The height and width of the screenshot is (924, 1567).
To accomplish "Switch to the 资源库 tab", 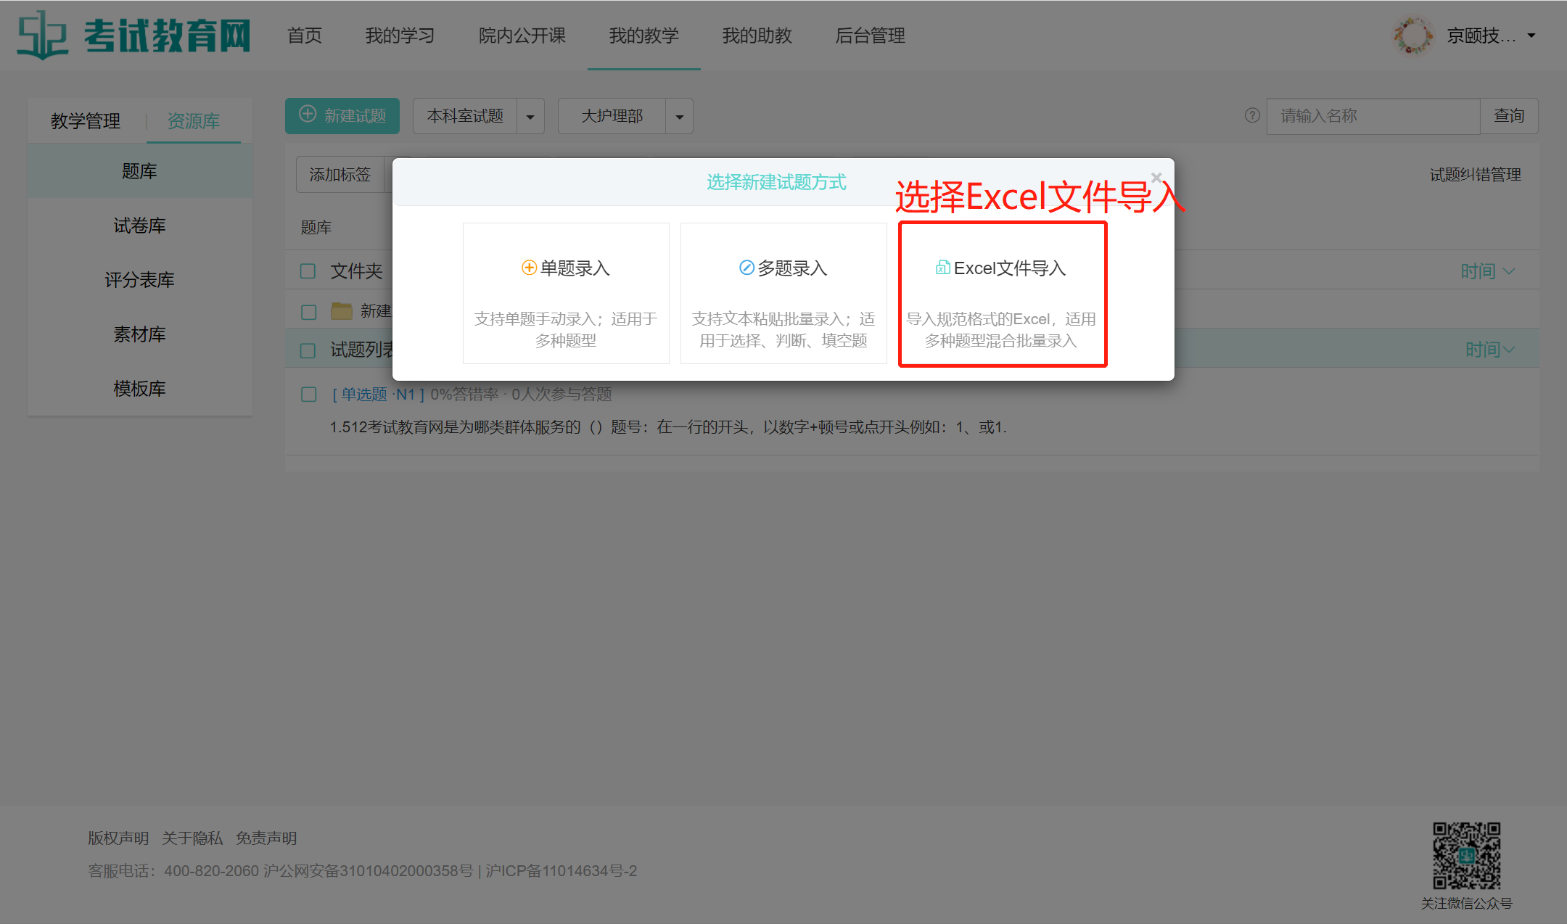I will click(x=193, y=120).
